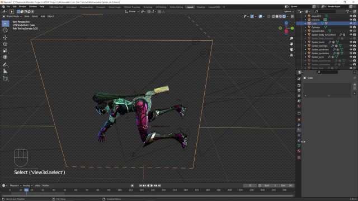The image size is (358, 201).
Task: Open the Output properties tab
Action: coord(299,90)
